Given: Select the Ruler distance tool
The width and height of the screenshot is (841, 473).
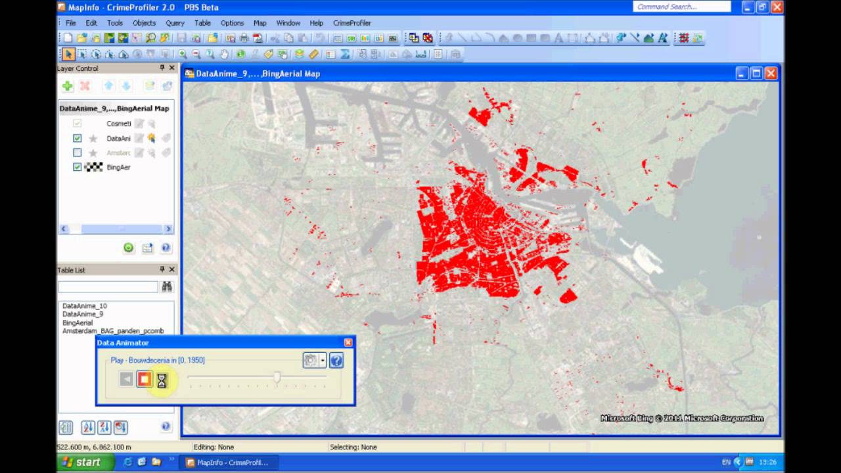Looking at the screenshot, I should click(x=313, y=54).
